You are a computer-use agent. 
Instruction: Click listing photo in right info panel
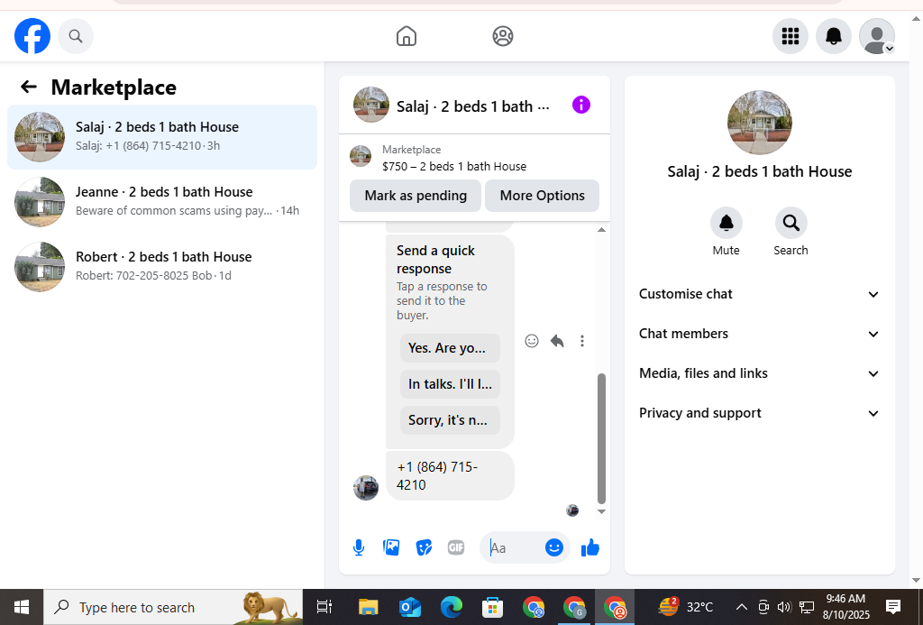click(759, 123)
